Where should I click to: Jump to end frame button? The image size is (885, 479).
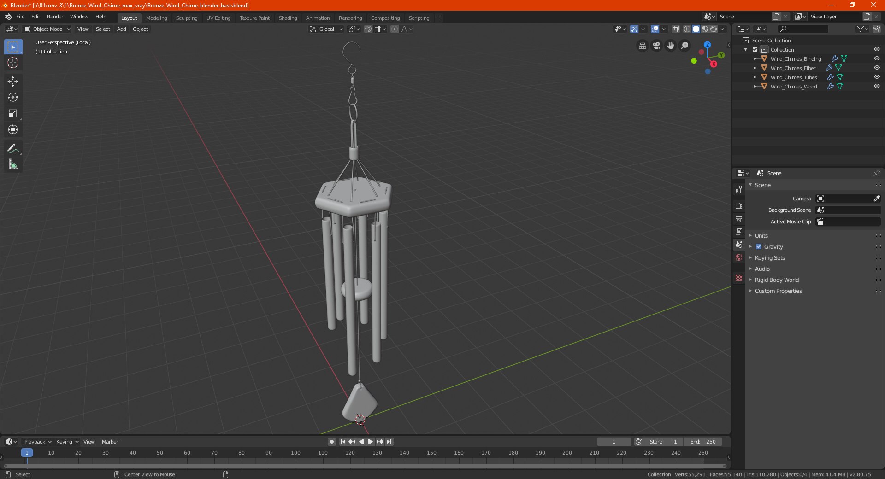point(389,442)
